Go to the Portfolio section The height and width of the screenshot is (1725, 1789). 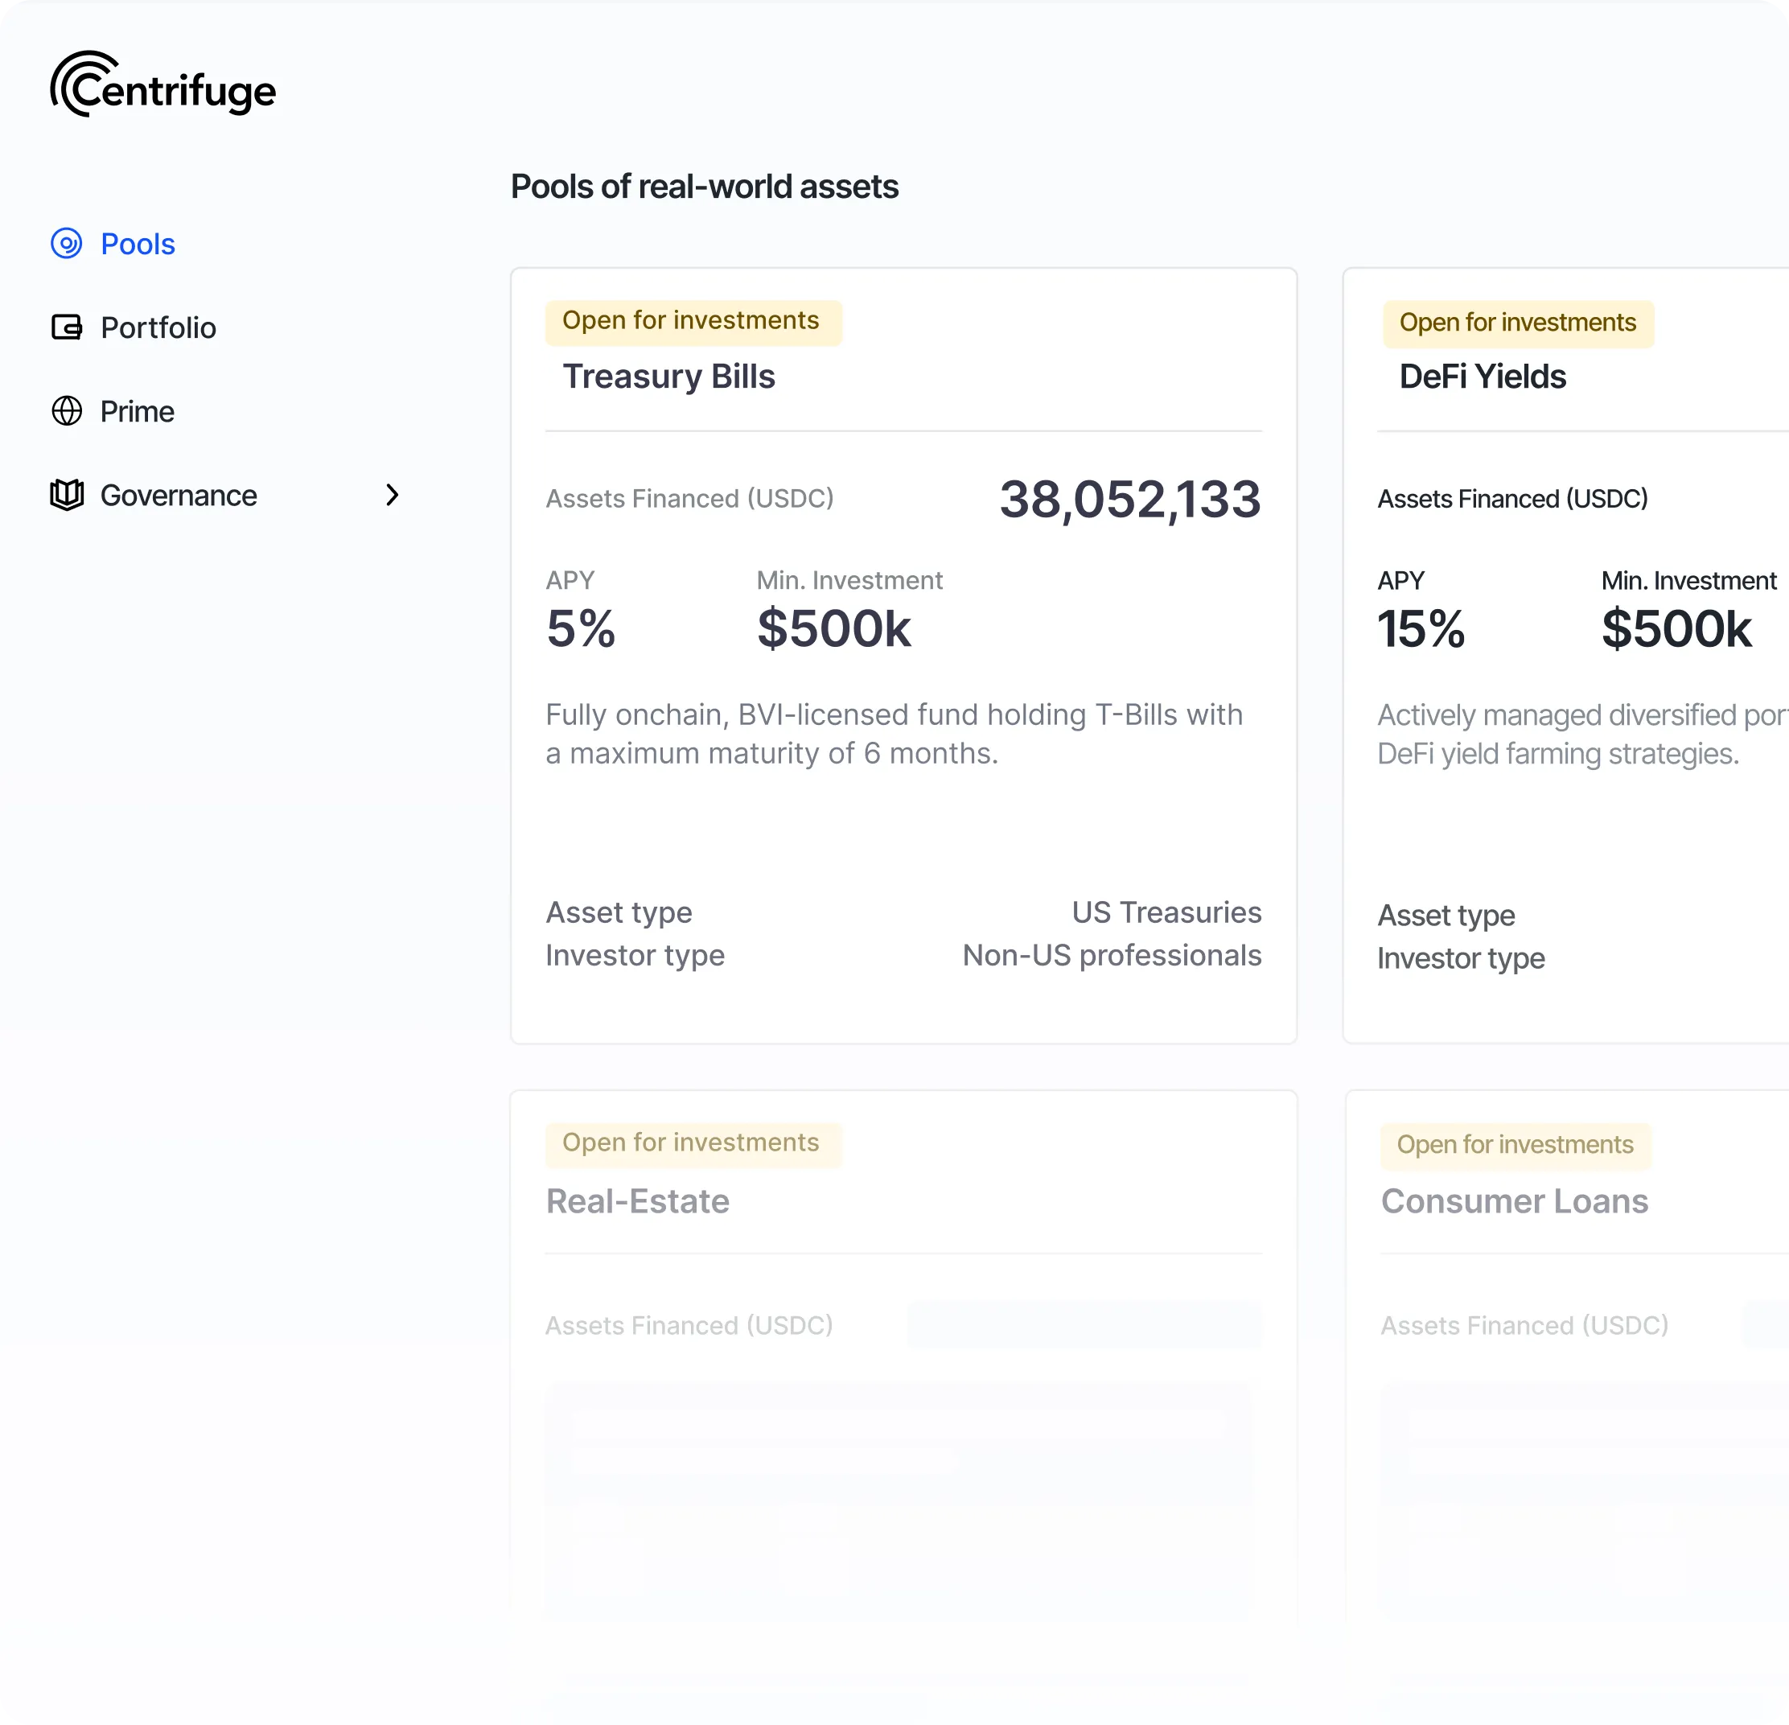click(158, 327)
